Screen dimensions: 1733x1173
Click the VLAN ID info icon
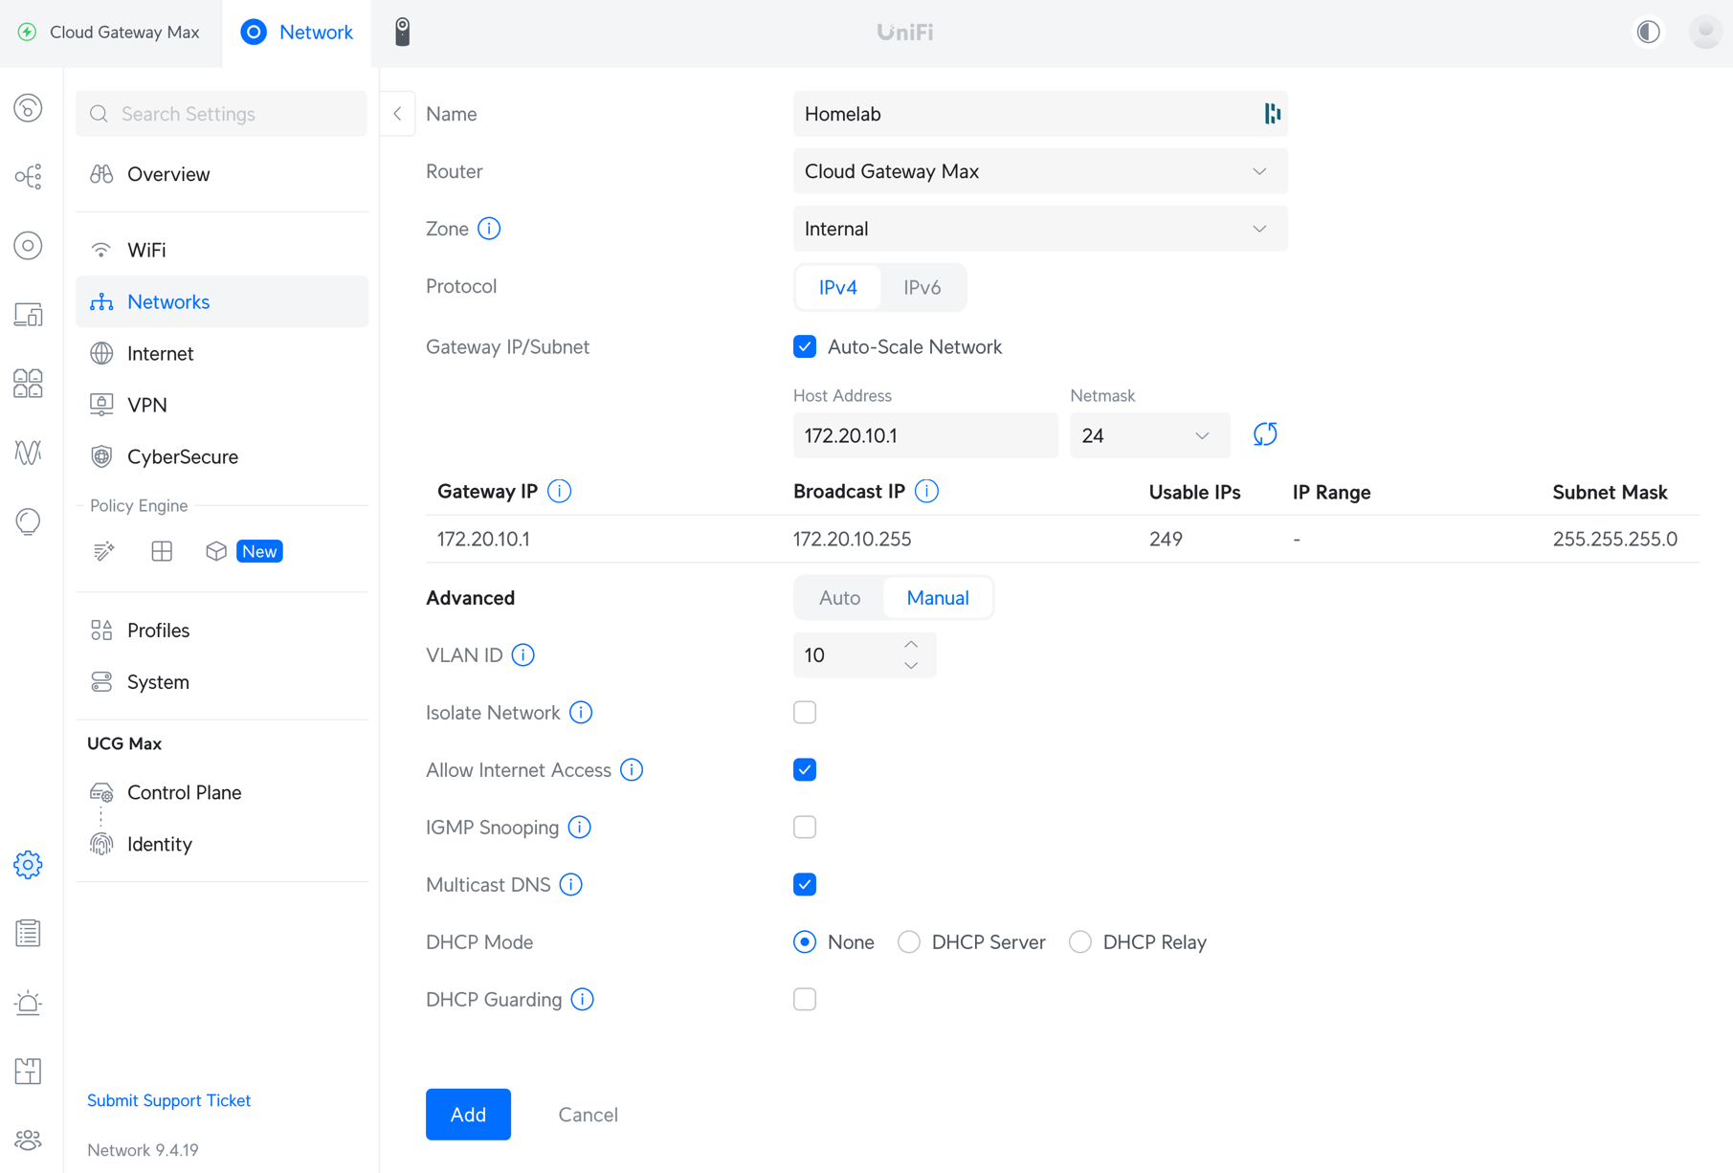tap(522, 655)
